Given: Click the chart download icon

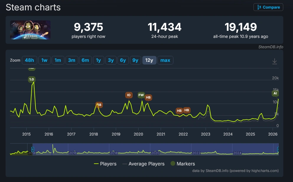Looking at the screenshot, I should point(274,61).
